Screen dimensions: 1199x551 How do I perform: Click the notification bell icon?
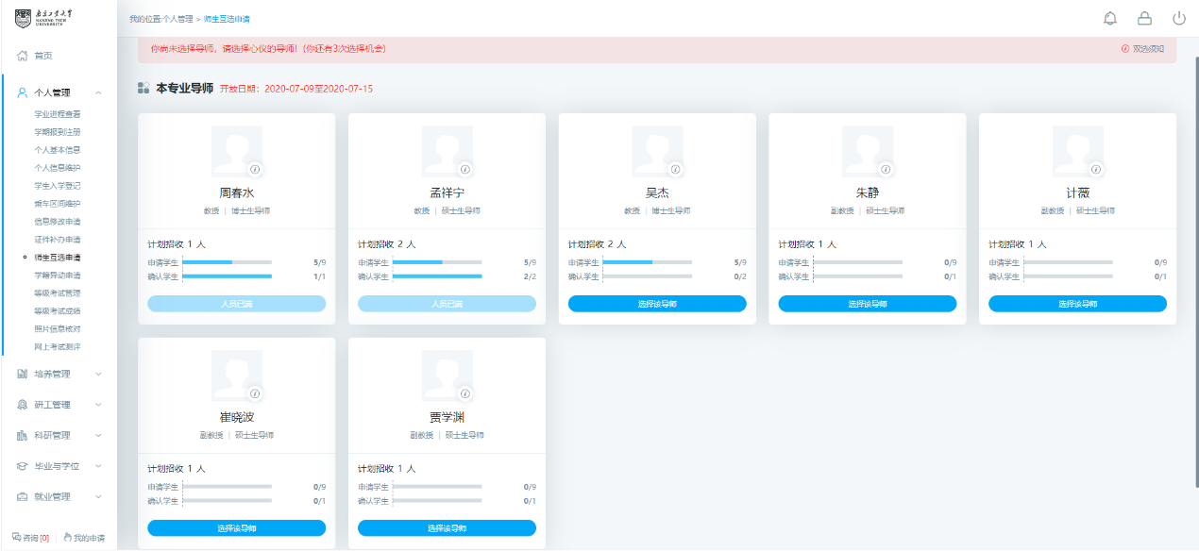pyautogui.click(x=1110, y=18)
